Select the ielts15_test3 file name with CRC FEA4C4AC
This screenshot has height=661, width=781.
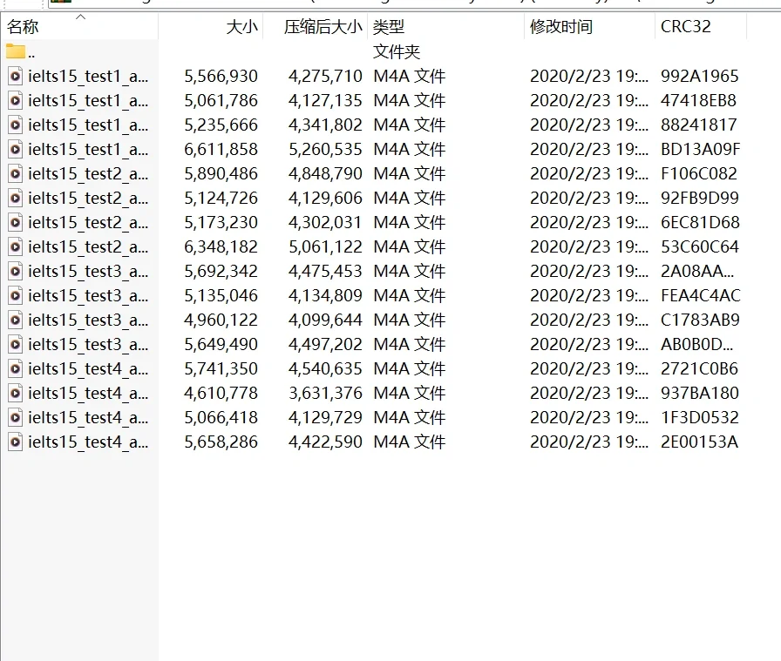tap(88, 295)
